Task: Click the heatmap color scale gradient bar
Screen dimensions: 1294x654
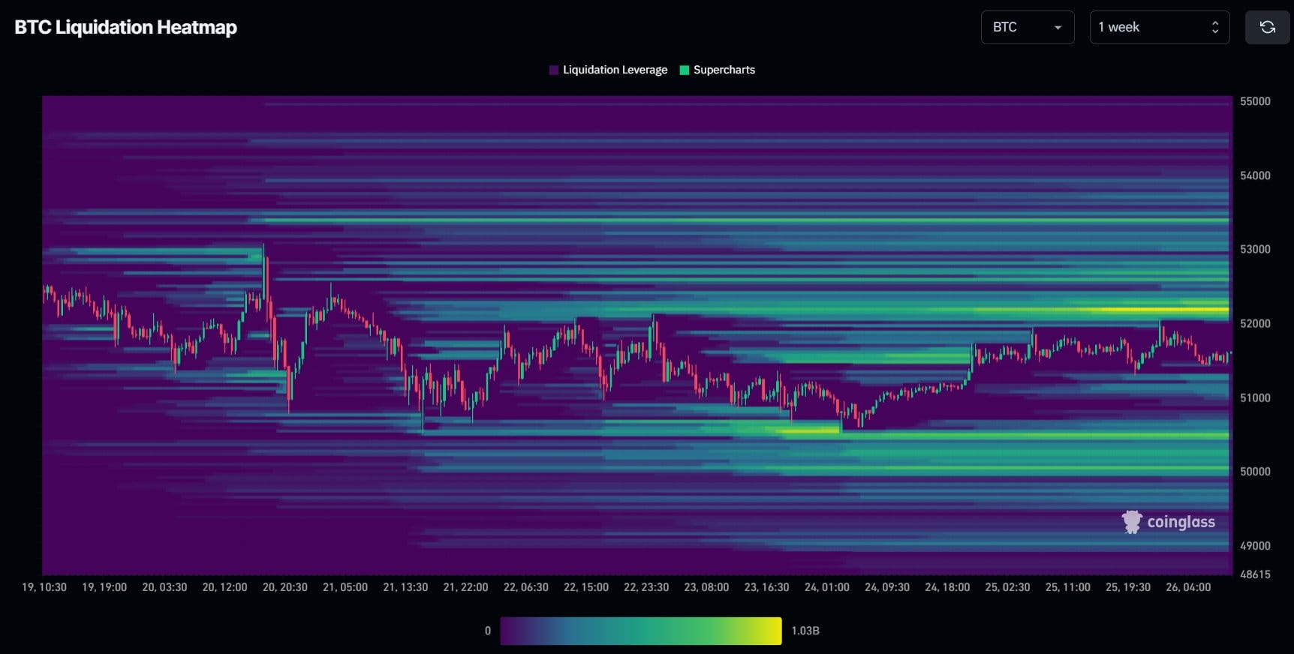Action: 641,631
